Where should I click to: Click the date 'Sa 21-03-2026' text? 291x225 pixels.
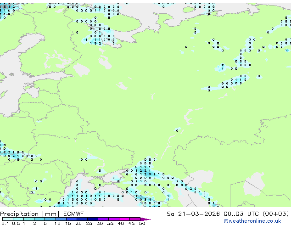(x=193, y=214)
